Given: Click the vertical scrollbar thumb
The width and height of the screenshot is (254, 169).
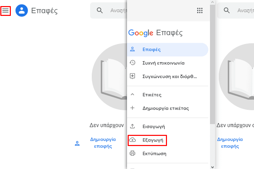Looking at the screenshot, I should point(213,64).
